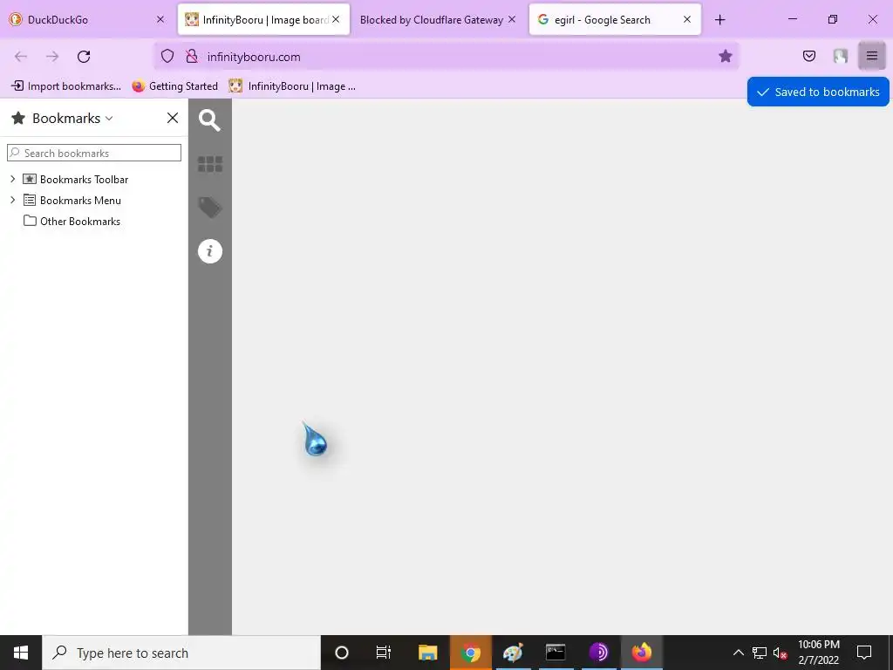Focus the Search bookmarks field
Screen dimensions: 893x670
click(x=94, y=153)
